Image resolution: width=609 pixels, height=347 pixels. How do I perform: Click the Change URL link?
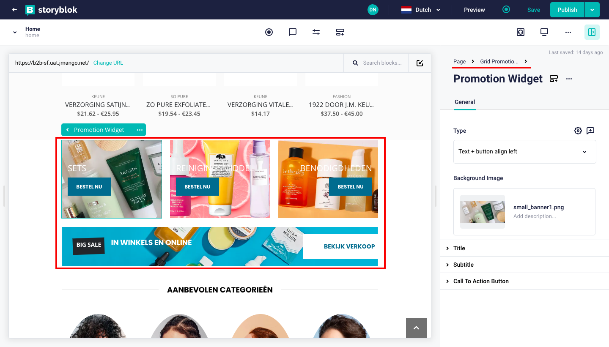pos(108,63)
